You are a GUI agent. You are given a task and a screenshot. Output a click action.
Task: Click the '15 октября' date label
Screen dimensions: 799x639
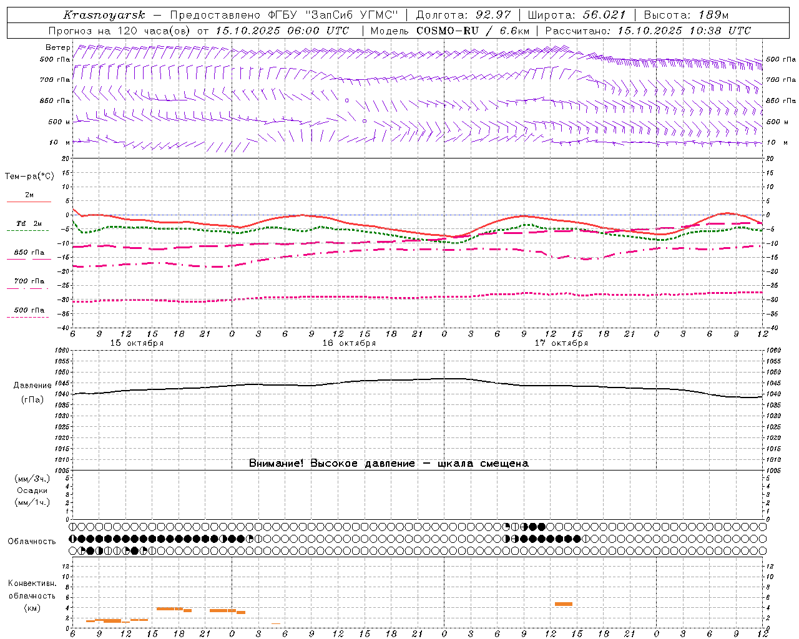(137, 343)
